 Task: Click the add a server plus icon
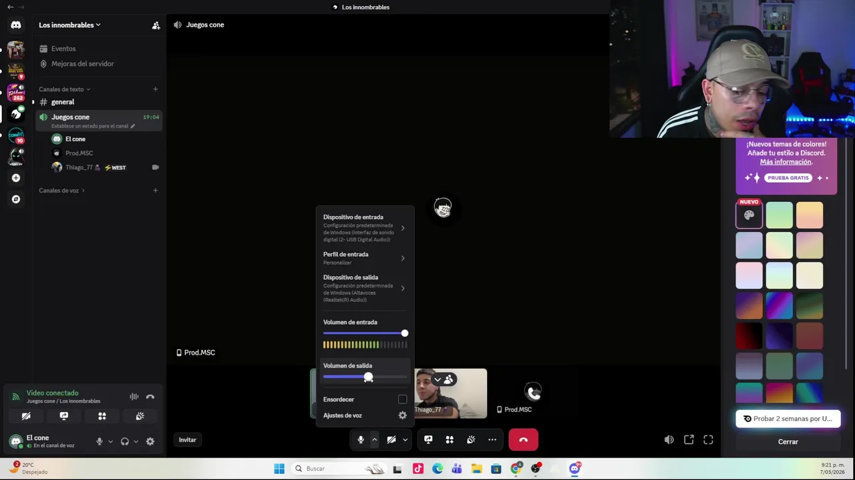[16, 178]
